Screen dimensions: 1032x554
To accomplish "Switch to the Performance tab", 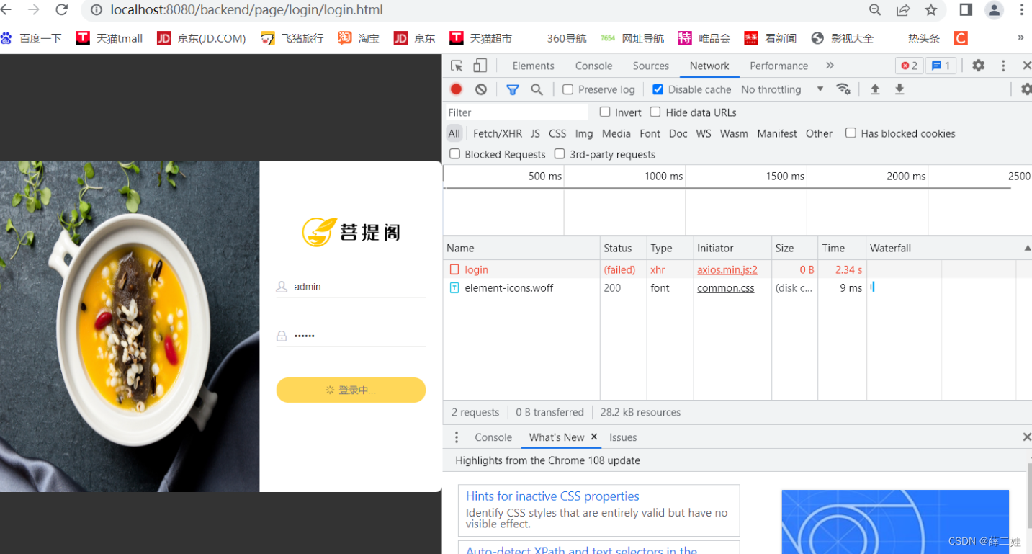I will pyautogui.click(x=779, y=66).
